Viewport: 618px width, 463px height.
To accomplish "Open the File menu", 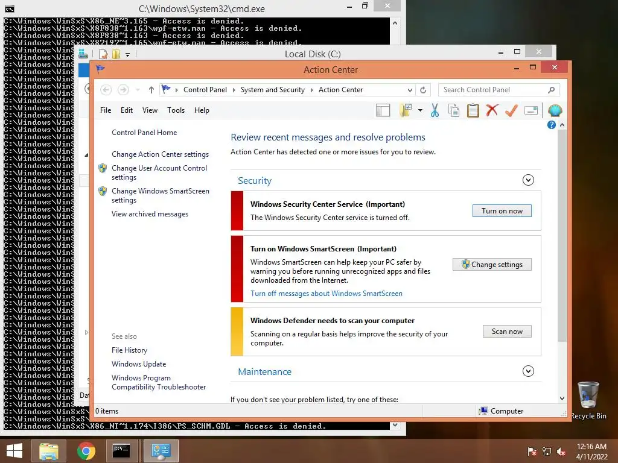I will tap(106, 110).
